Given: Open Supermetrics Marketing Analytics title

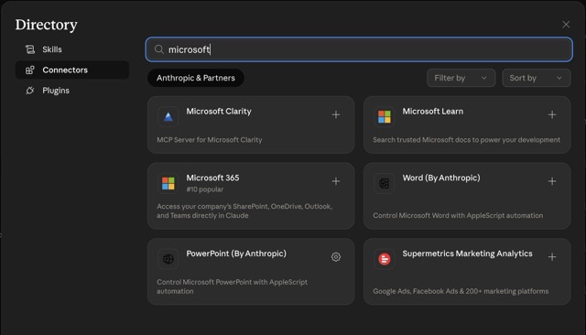Looking at the screenshot, I should [467, 254].
